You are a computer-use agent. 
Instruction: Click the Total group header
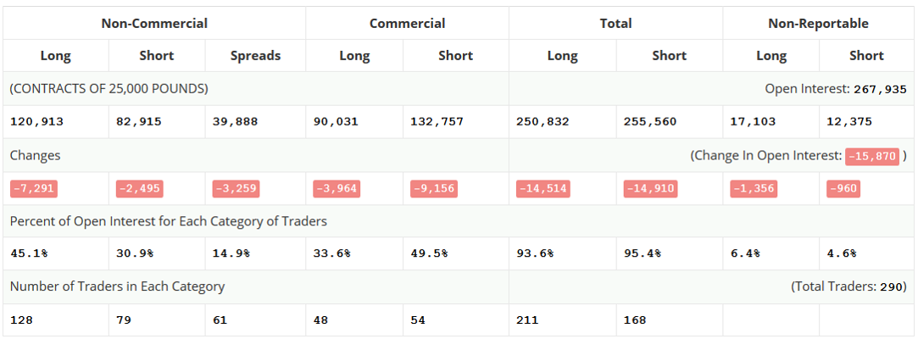[615, 24]
